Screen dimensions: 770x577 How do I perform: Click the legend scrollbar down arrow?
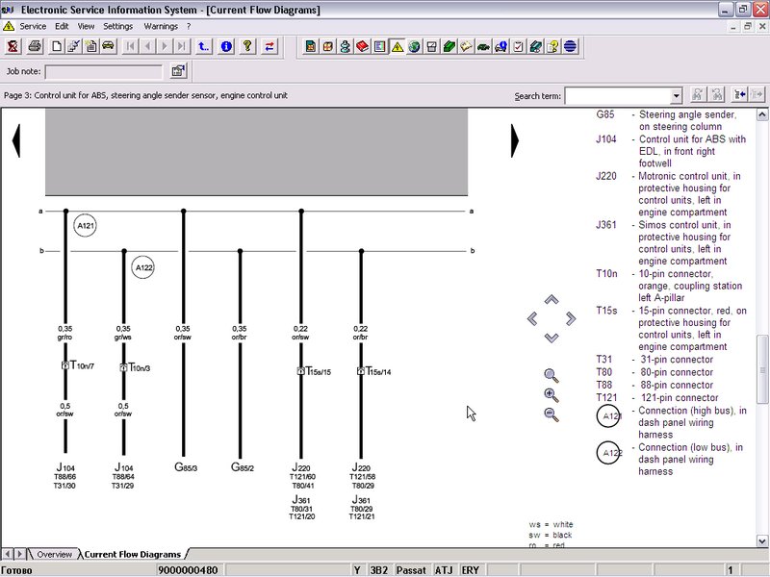(x=761, y=541)
